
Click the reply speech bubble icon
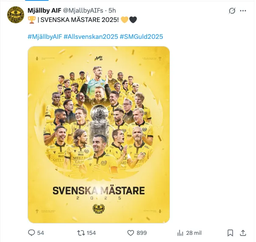(31, 233)
